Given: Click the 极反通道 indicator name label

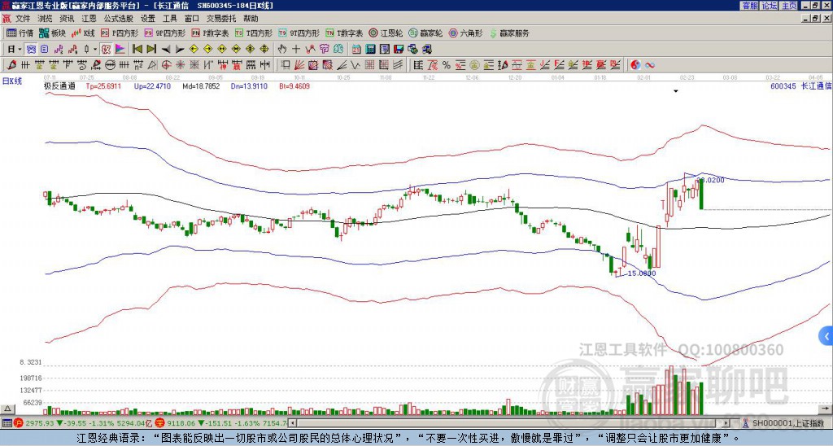Looking at the screenshot, I should (x=59, y=85).
